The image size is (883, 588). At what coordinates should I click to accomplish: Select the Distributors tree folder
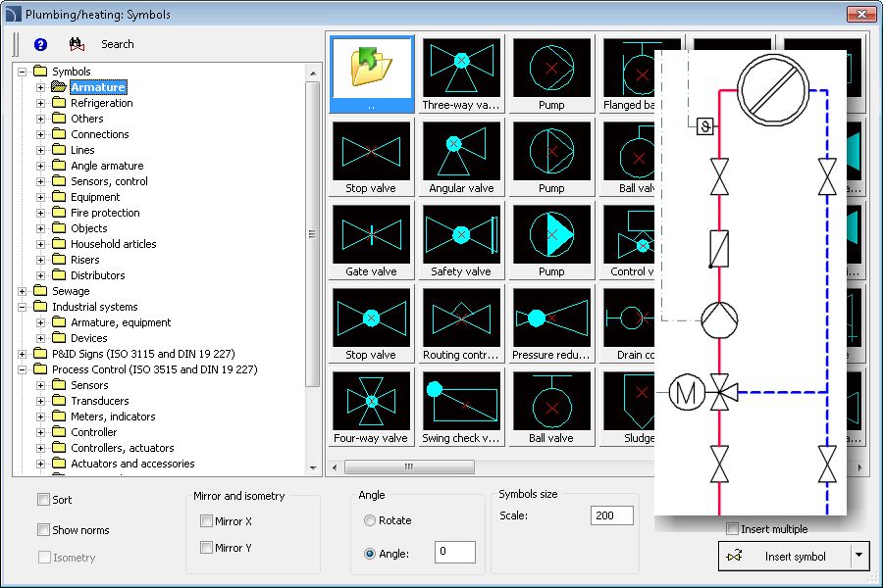coord(97,275)
